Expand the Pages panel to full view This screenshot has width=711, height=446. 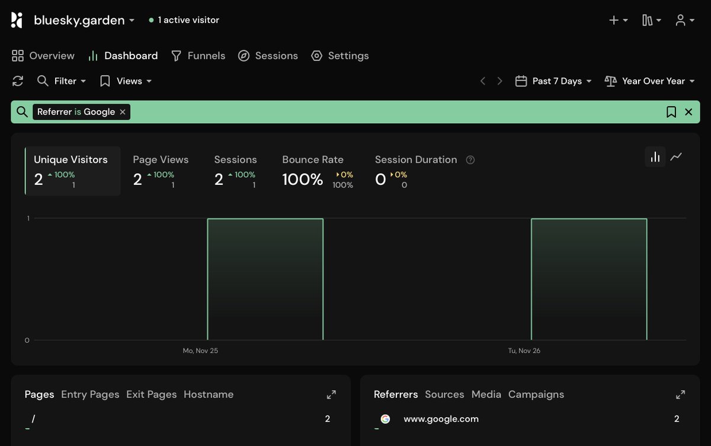pos(331,394)
